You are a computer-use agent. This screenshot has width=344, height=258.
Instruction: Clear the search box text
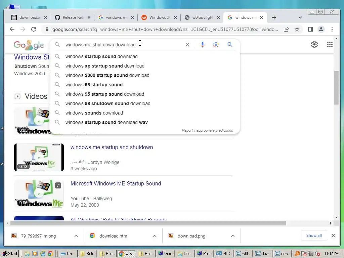pyautogui.click(x=187, y=45)
